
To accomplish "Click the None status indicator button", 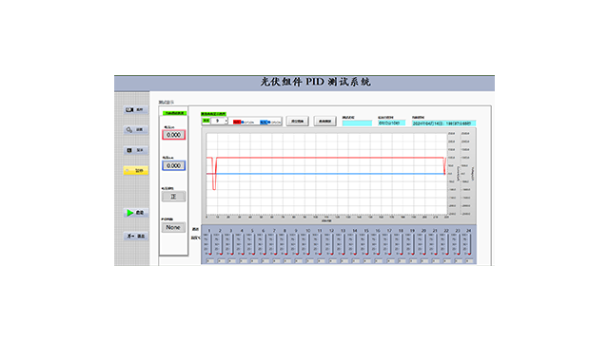I will tap(173, 227).
